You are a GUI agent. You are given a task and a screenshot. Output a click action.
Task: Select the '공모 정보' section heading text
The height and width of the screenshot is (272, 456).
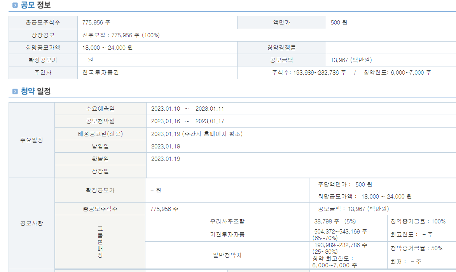36,5
